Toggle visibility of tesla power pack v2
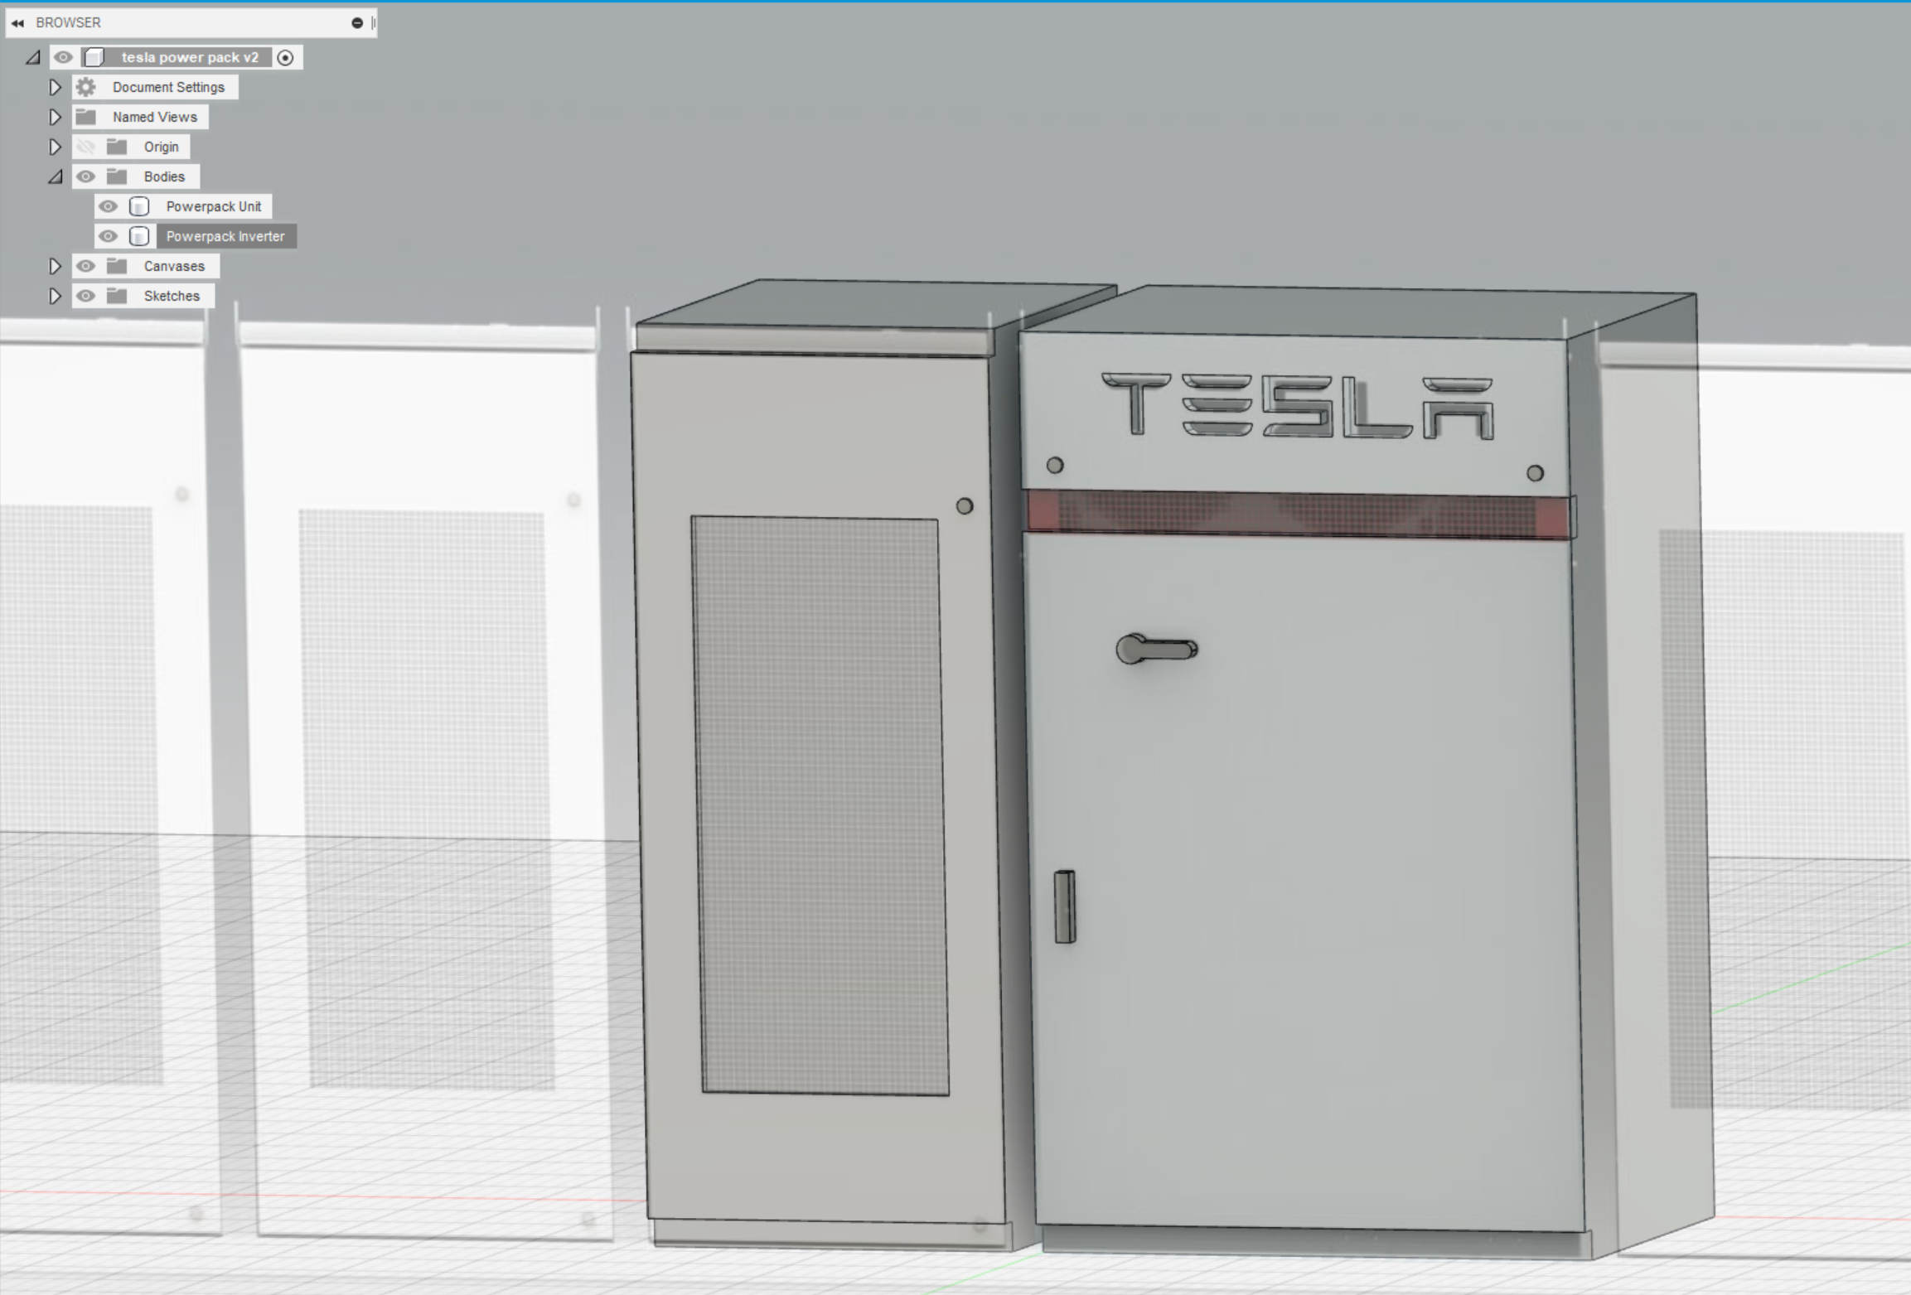The image size is (1911, 1295). 63,57
